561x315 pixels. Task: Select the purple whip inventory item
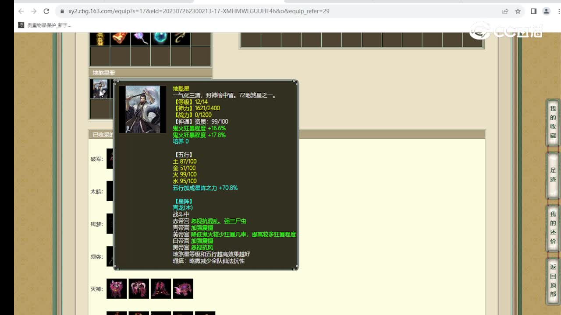point(140,38)
